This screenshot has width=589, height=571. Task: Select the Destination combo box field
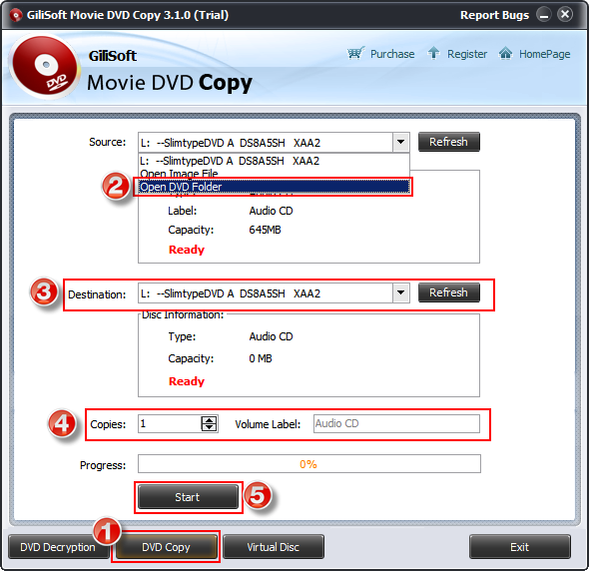274,292
